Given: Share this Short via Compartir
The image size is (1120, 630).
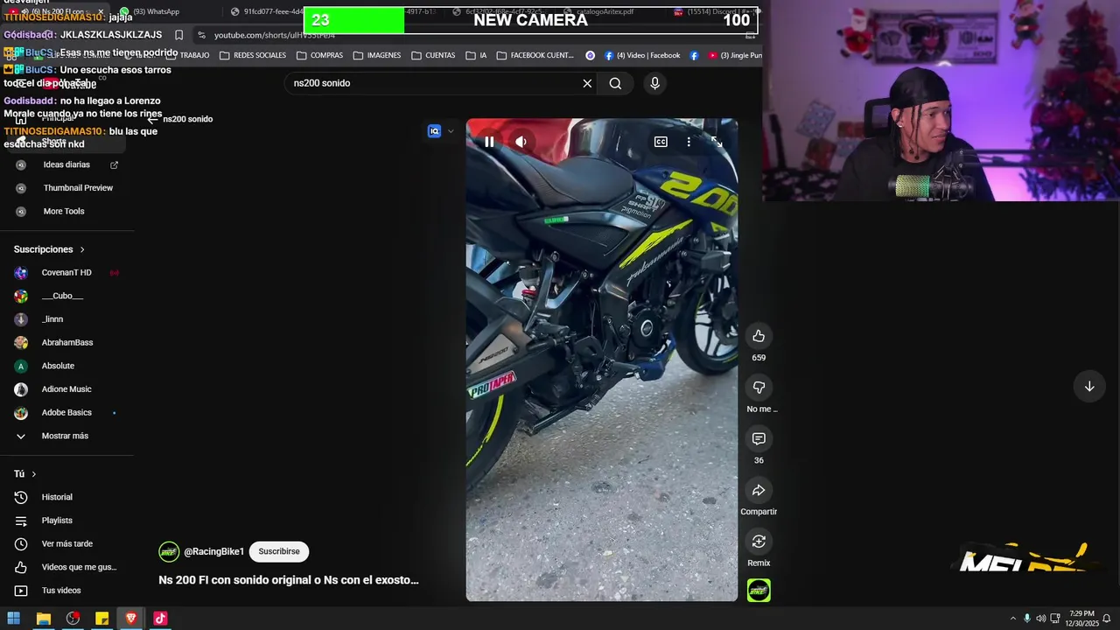Looking at the screenshot, I should (759, 490).
